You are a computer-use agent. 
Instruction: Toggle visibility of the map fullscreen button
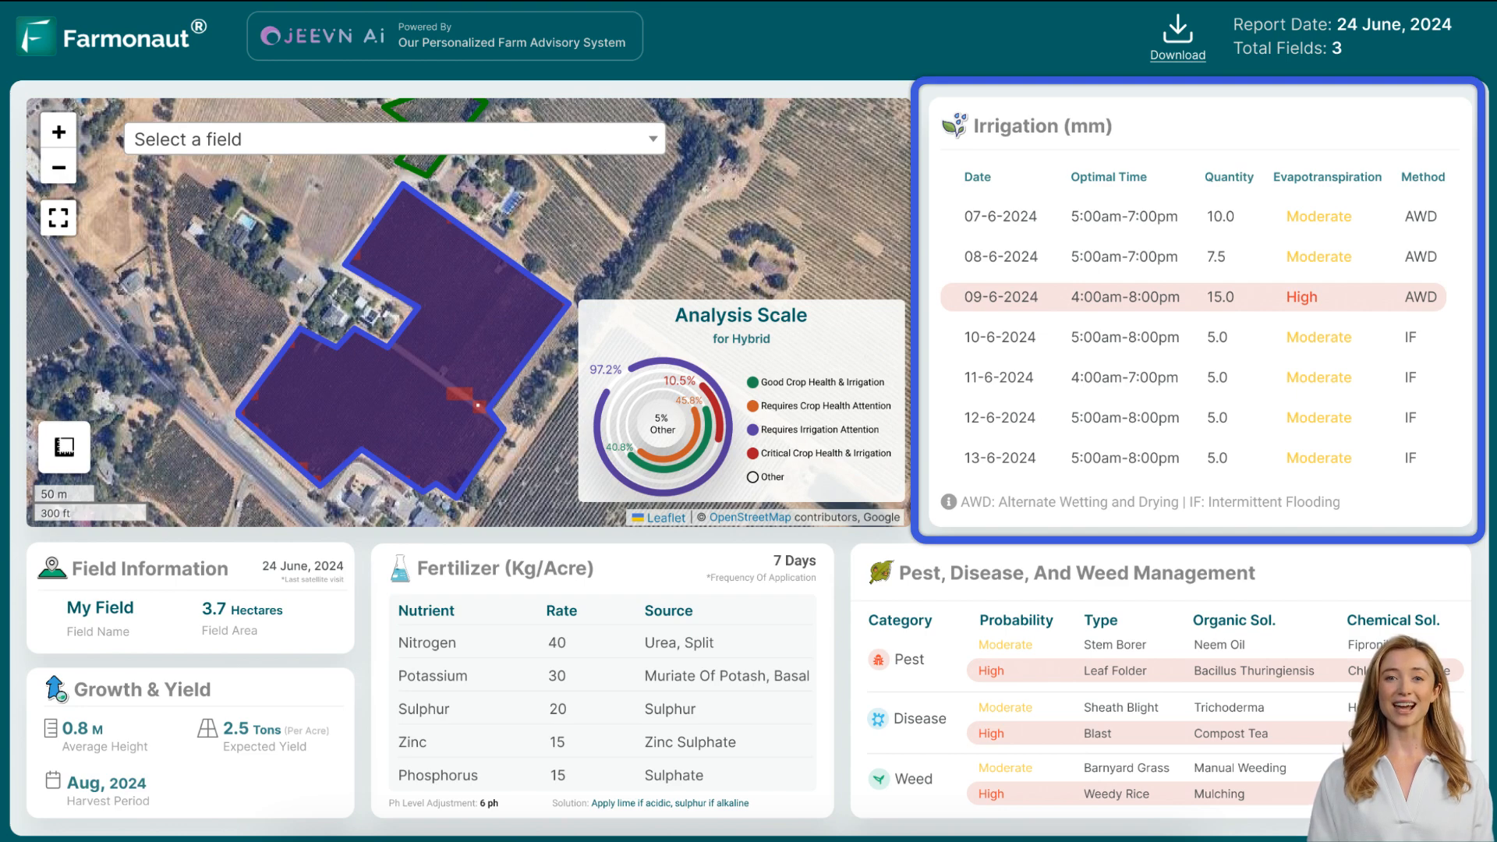pyautogui.click(x=58, y=217)
